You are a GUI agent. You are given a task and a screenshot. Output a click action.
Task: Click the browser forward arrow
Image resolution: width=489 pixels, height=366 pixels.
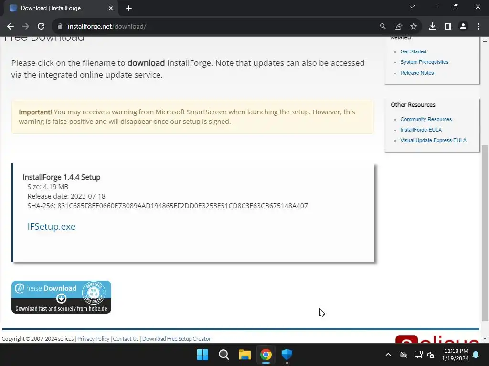[x=26, y=27]
